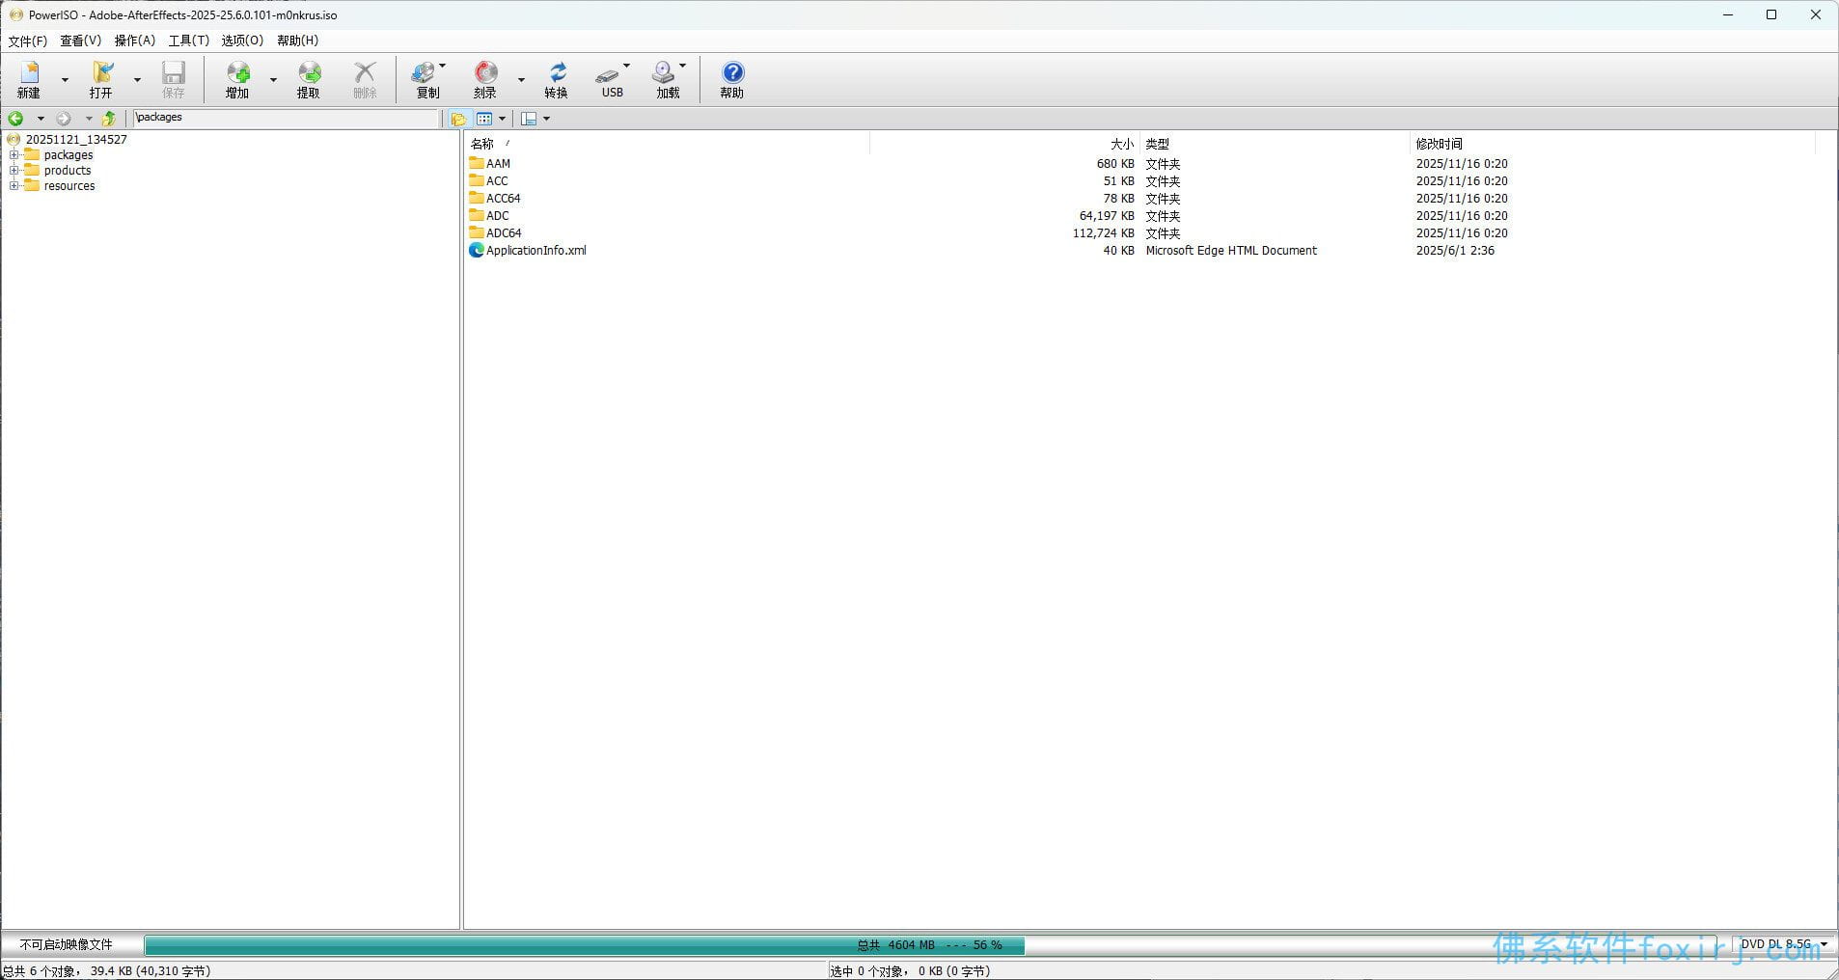Click the pane layout icon

click(x=529, y=119)
